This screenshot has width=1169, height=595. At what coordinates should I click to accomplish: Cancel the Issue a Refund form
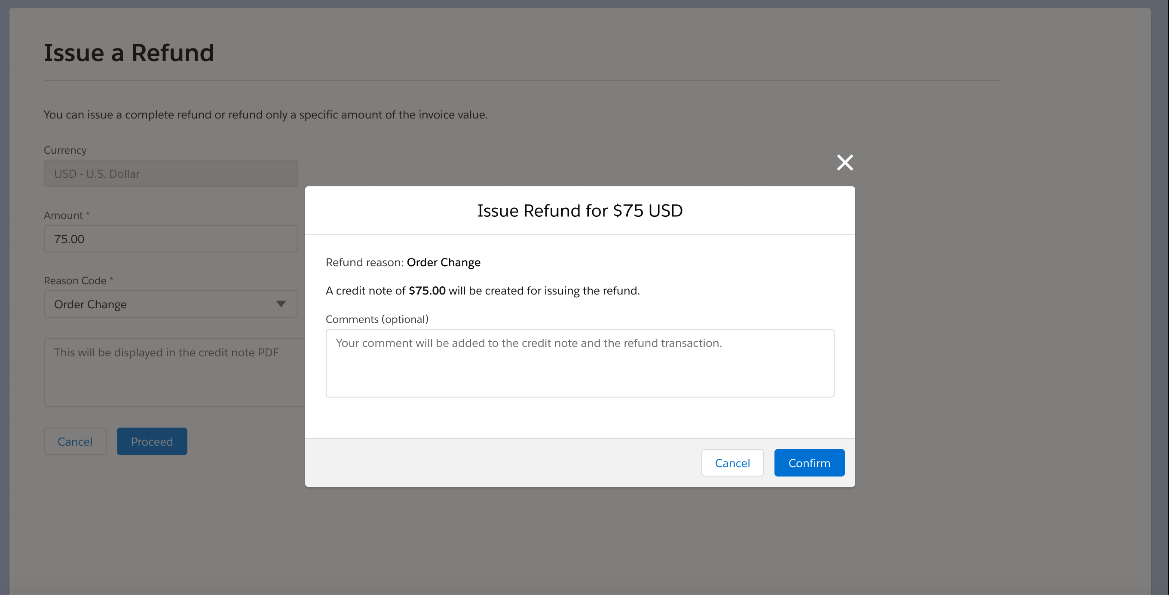coord(75,441)
